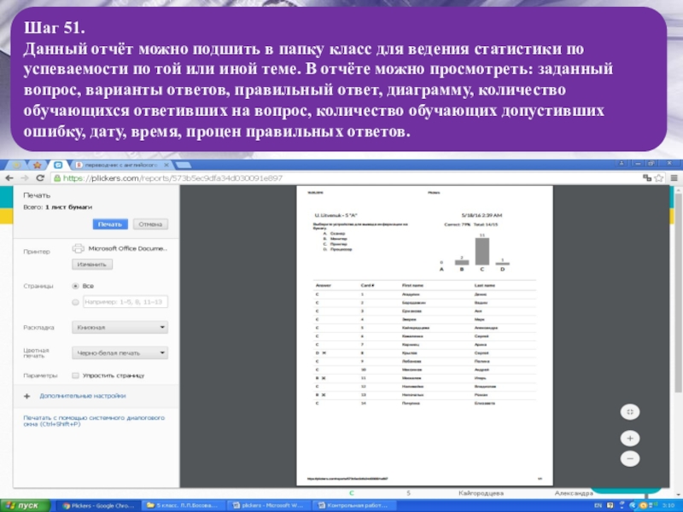Click Изменить to change printer

point(92,265)
